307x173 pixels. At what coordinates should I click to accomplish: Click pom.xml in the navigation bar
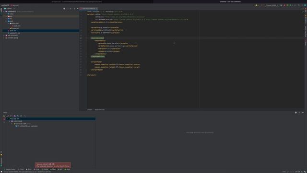tap(15, 5)
